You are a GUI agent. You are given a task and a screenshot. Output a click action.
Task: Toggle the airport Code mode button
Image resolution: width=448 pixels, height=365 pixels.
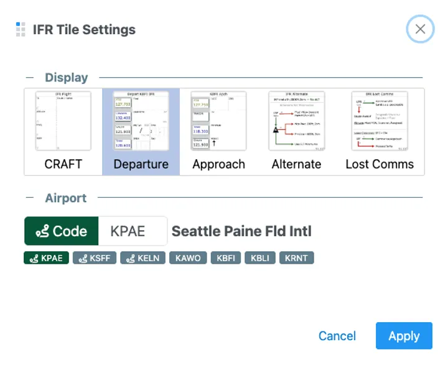tap(61, 231)
